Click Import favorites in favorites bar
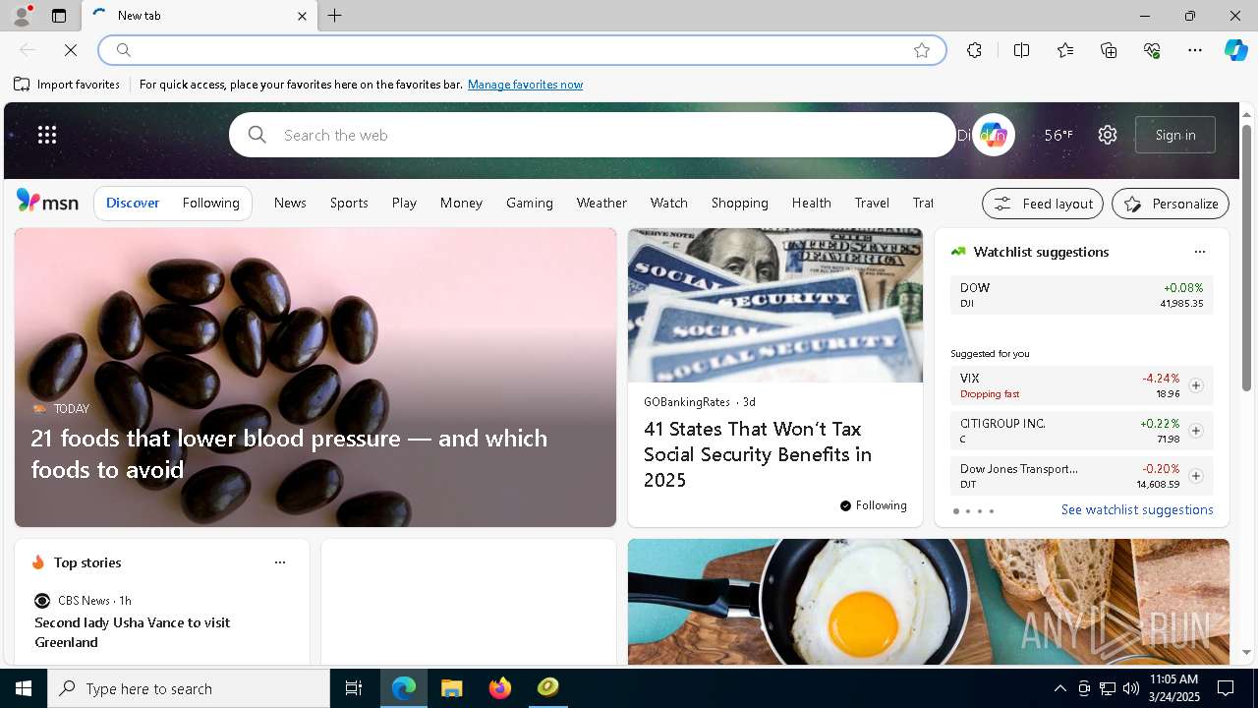The height and width of the screenshot is (708, 1258). [67, 85]
